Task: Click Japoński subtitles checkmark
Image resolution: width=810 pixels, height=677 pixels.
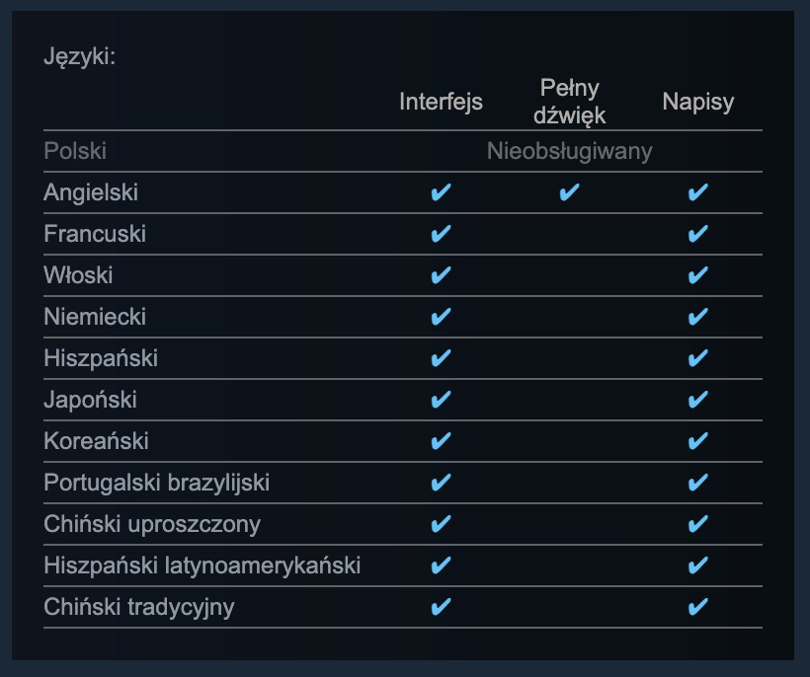Action: tap(697, 400)
